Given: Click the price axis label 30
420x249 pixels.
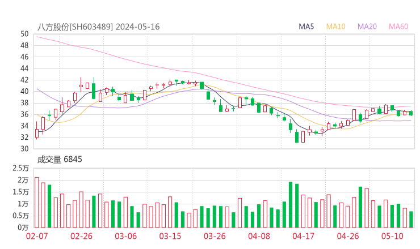Looking at the screenshot, I should (x=24, y=149).
